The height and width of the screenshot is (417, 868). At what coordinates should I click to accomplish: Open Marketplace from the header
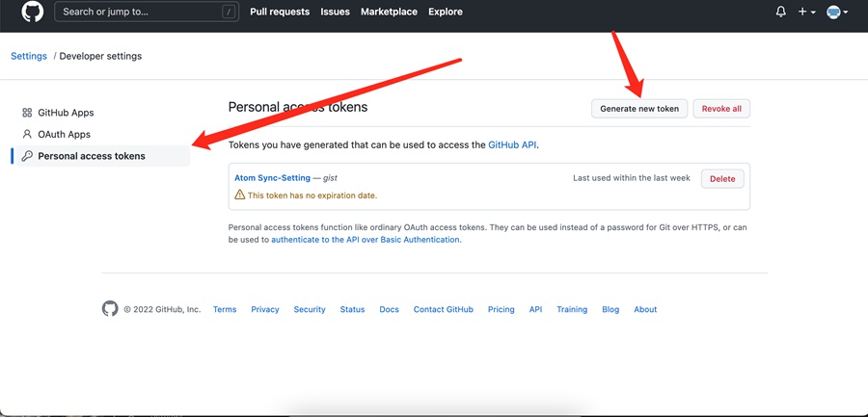[389, 13]
